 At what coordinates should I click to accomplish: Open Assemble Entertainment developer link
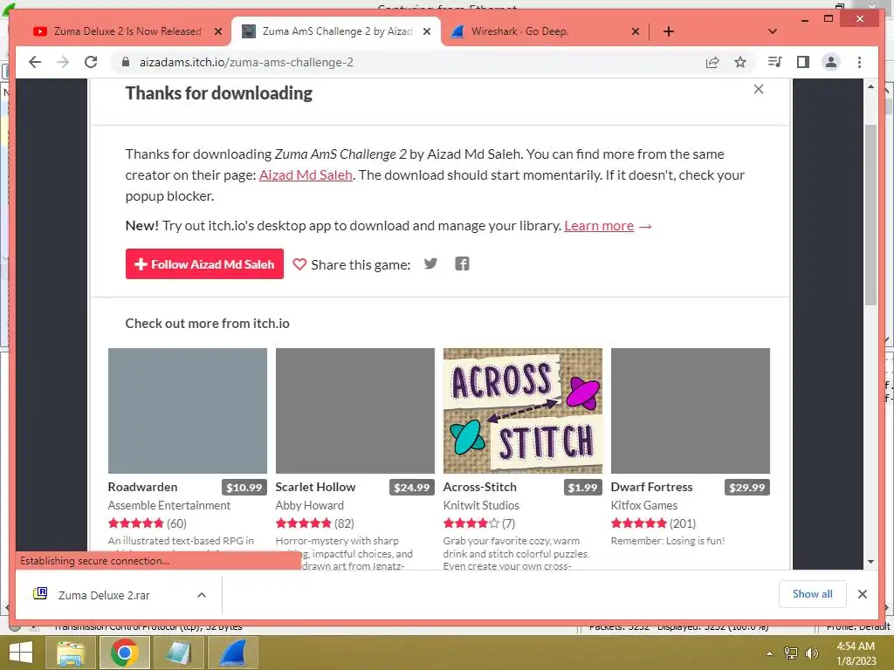click(x=168, y=505)
